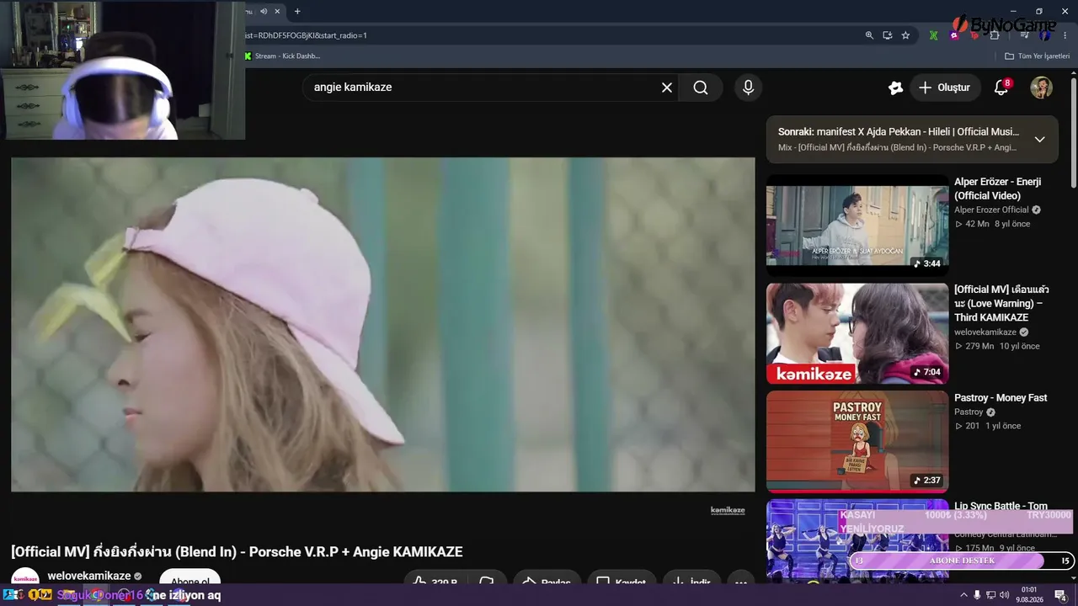The width and height of the screenshot is (1078, 606).
Task: Open the Windows notification center
Action: [x=1060, y=595]
